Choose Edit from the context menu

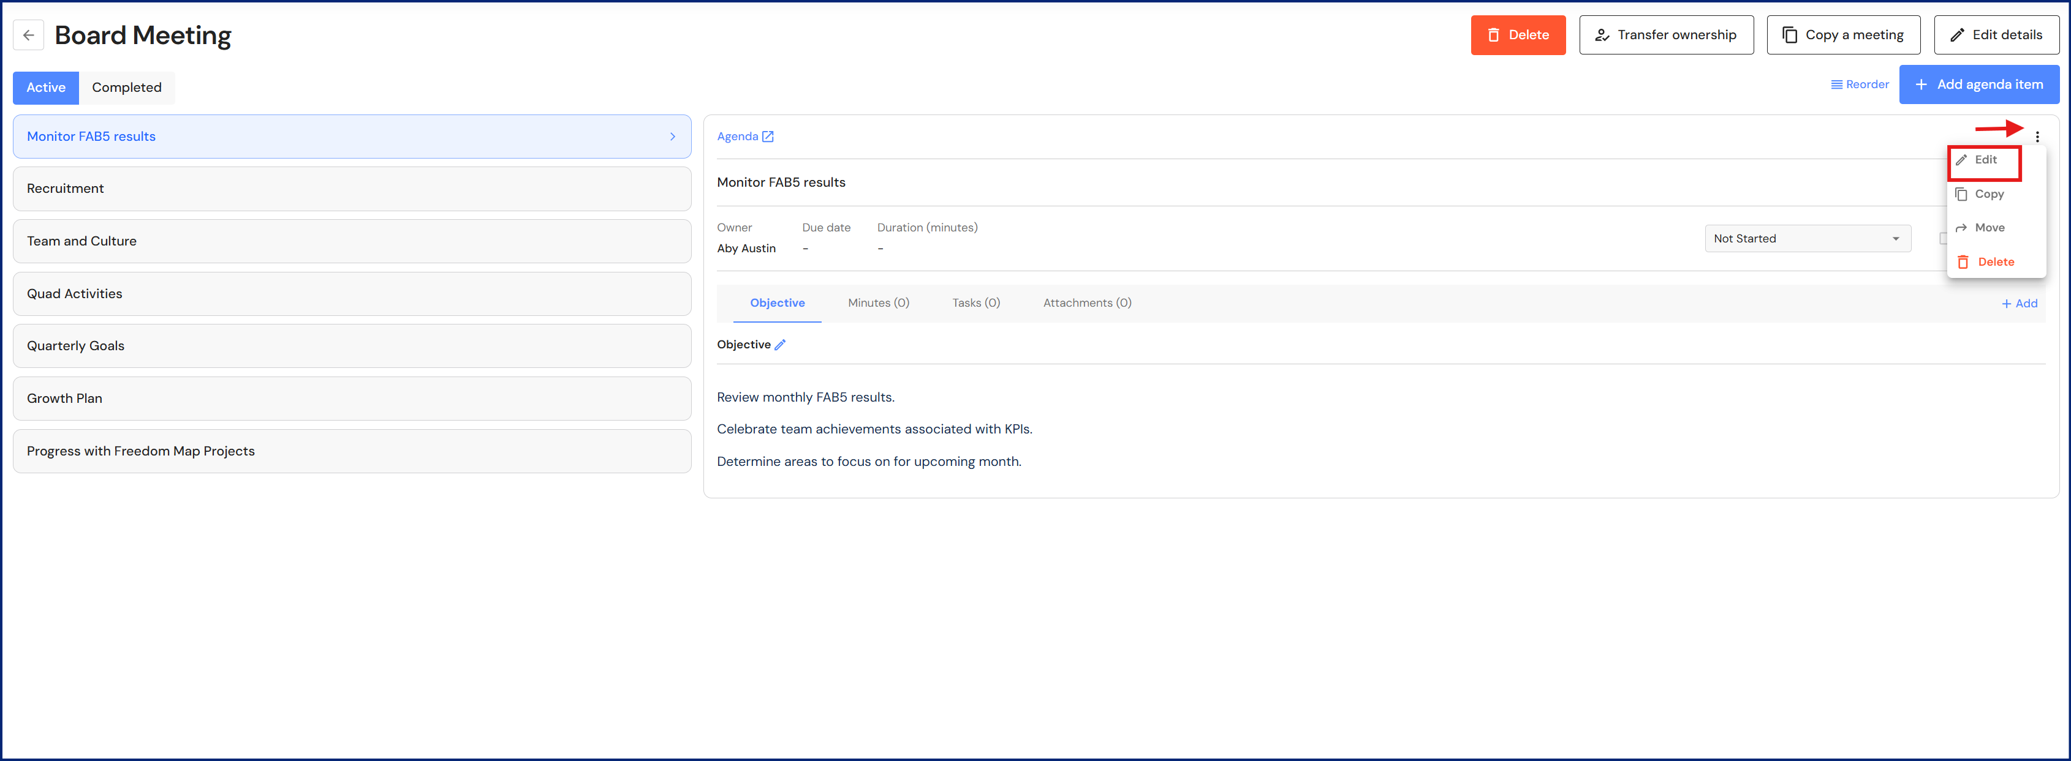point(1984,160)
